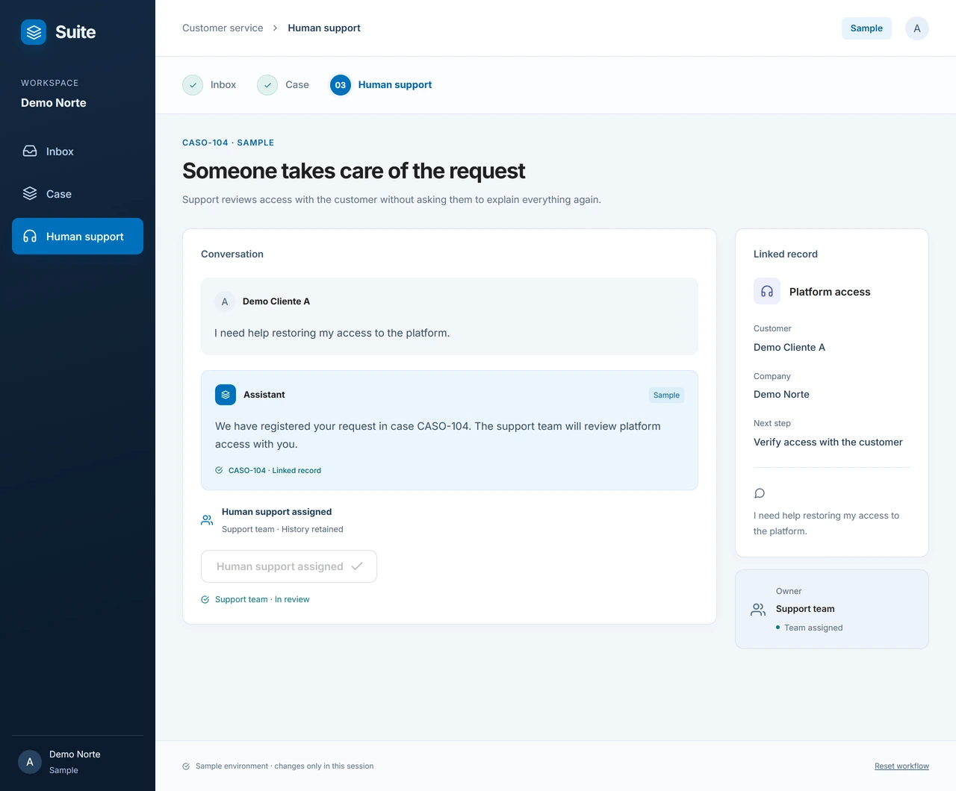Click Support team · History retained
The height and width of the screenshot is (791, 956).
pos(282,530)
